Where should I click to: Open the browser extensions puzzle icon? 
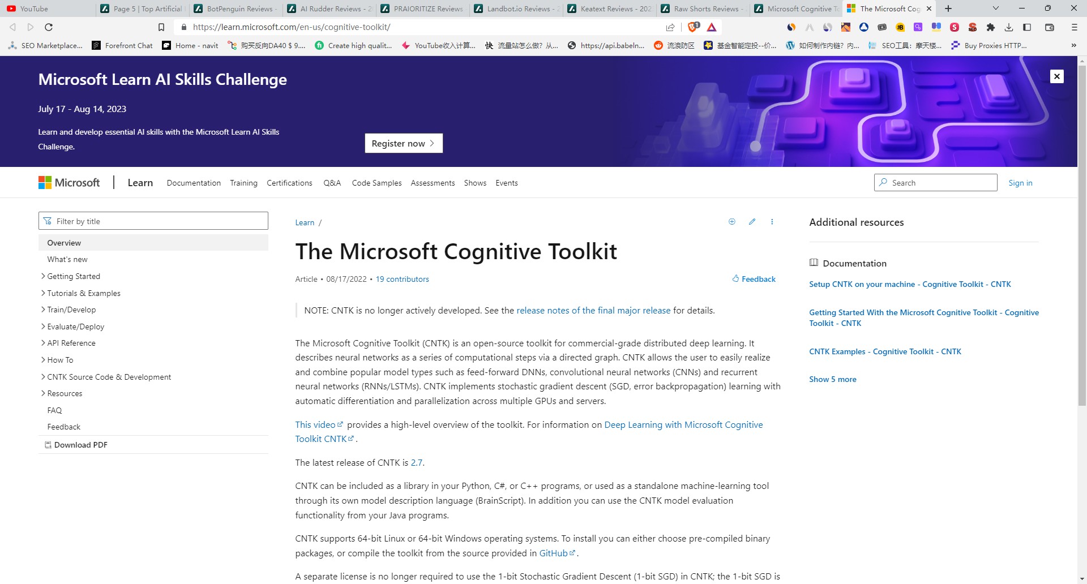tap(991, 27)
